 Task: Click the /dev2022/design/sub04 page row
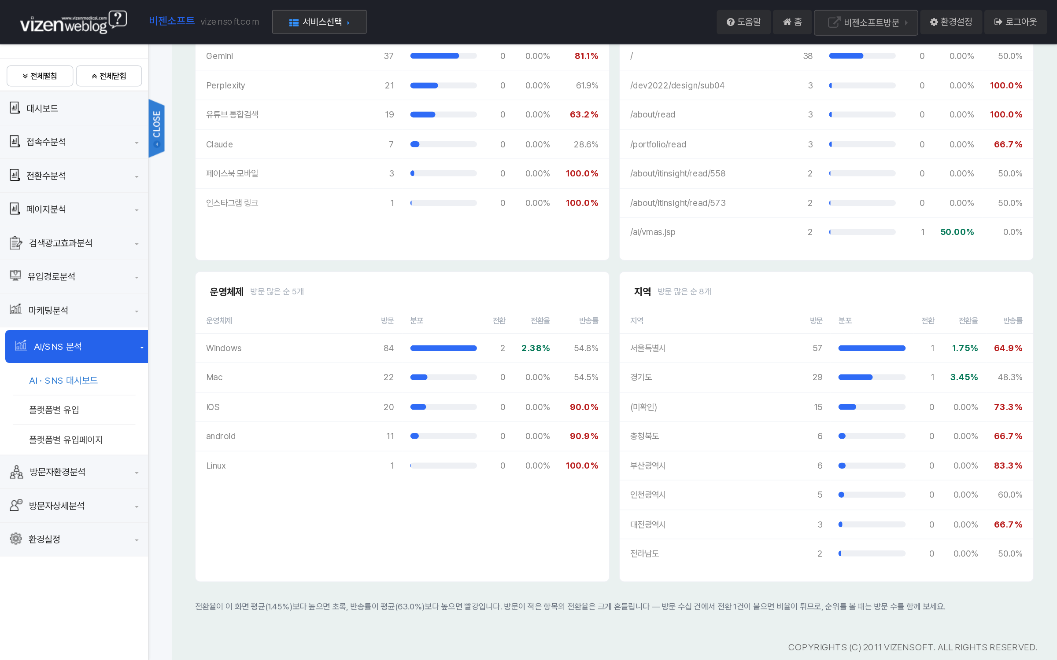tap(826, 85)
